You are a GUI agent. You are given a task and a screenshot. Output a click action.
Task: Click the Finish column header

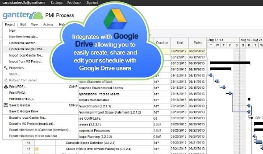click(x=198, y=43)
